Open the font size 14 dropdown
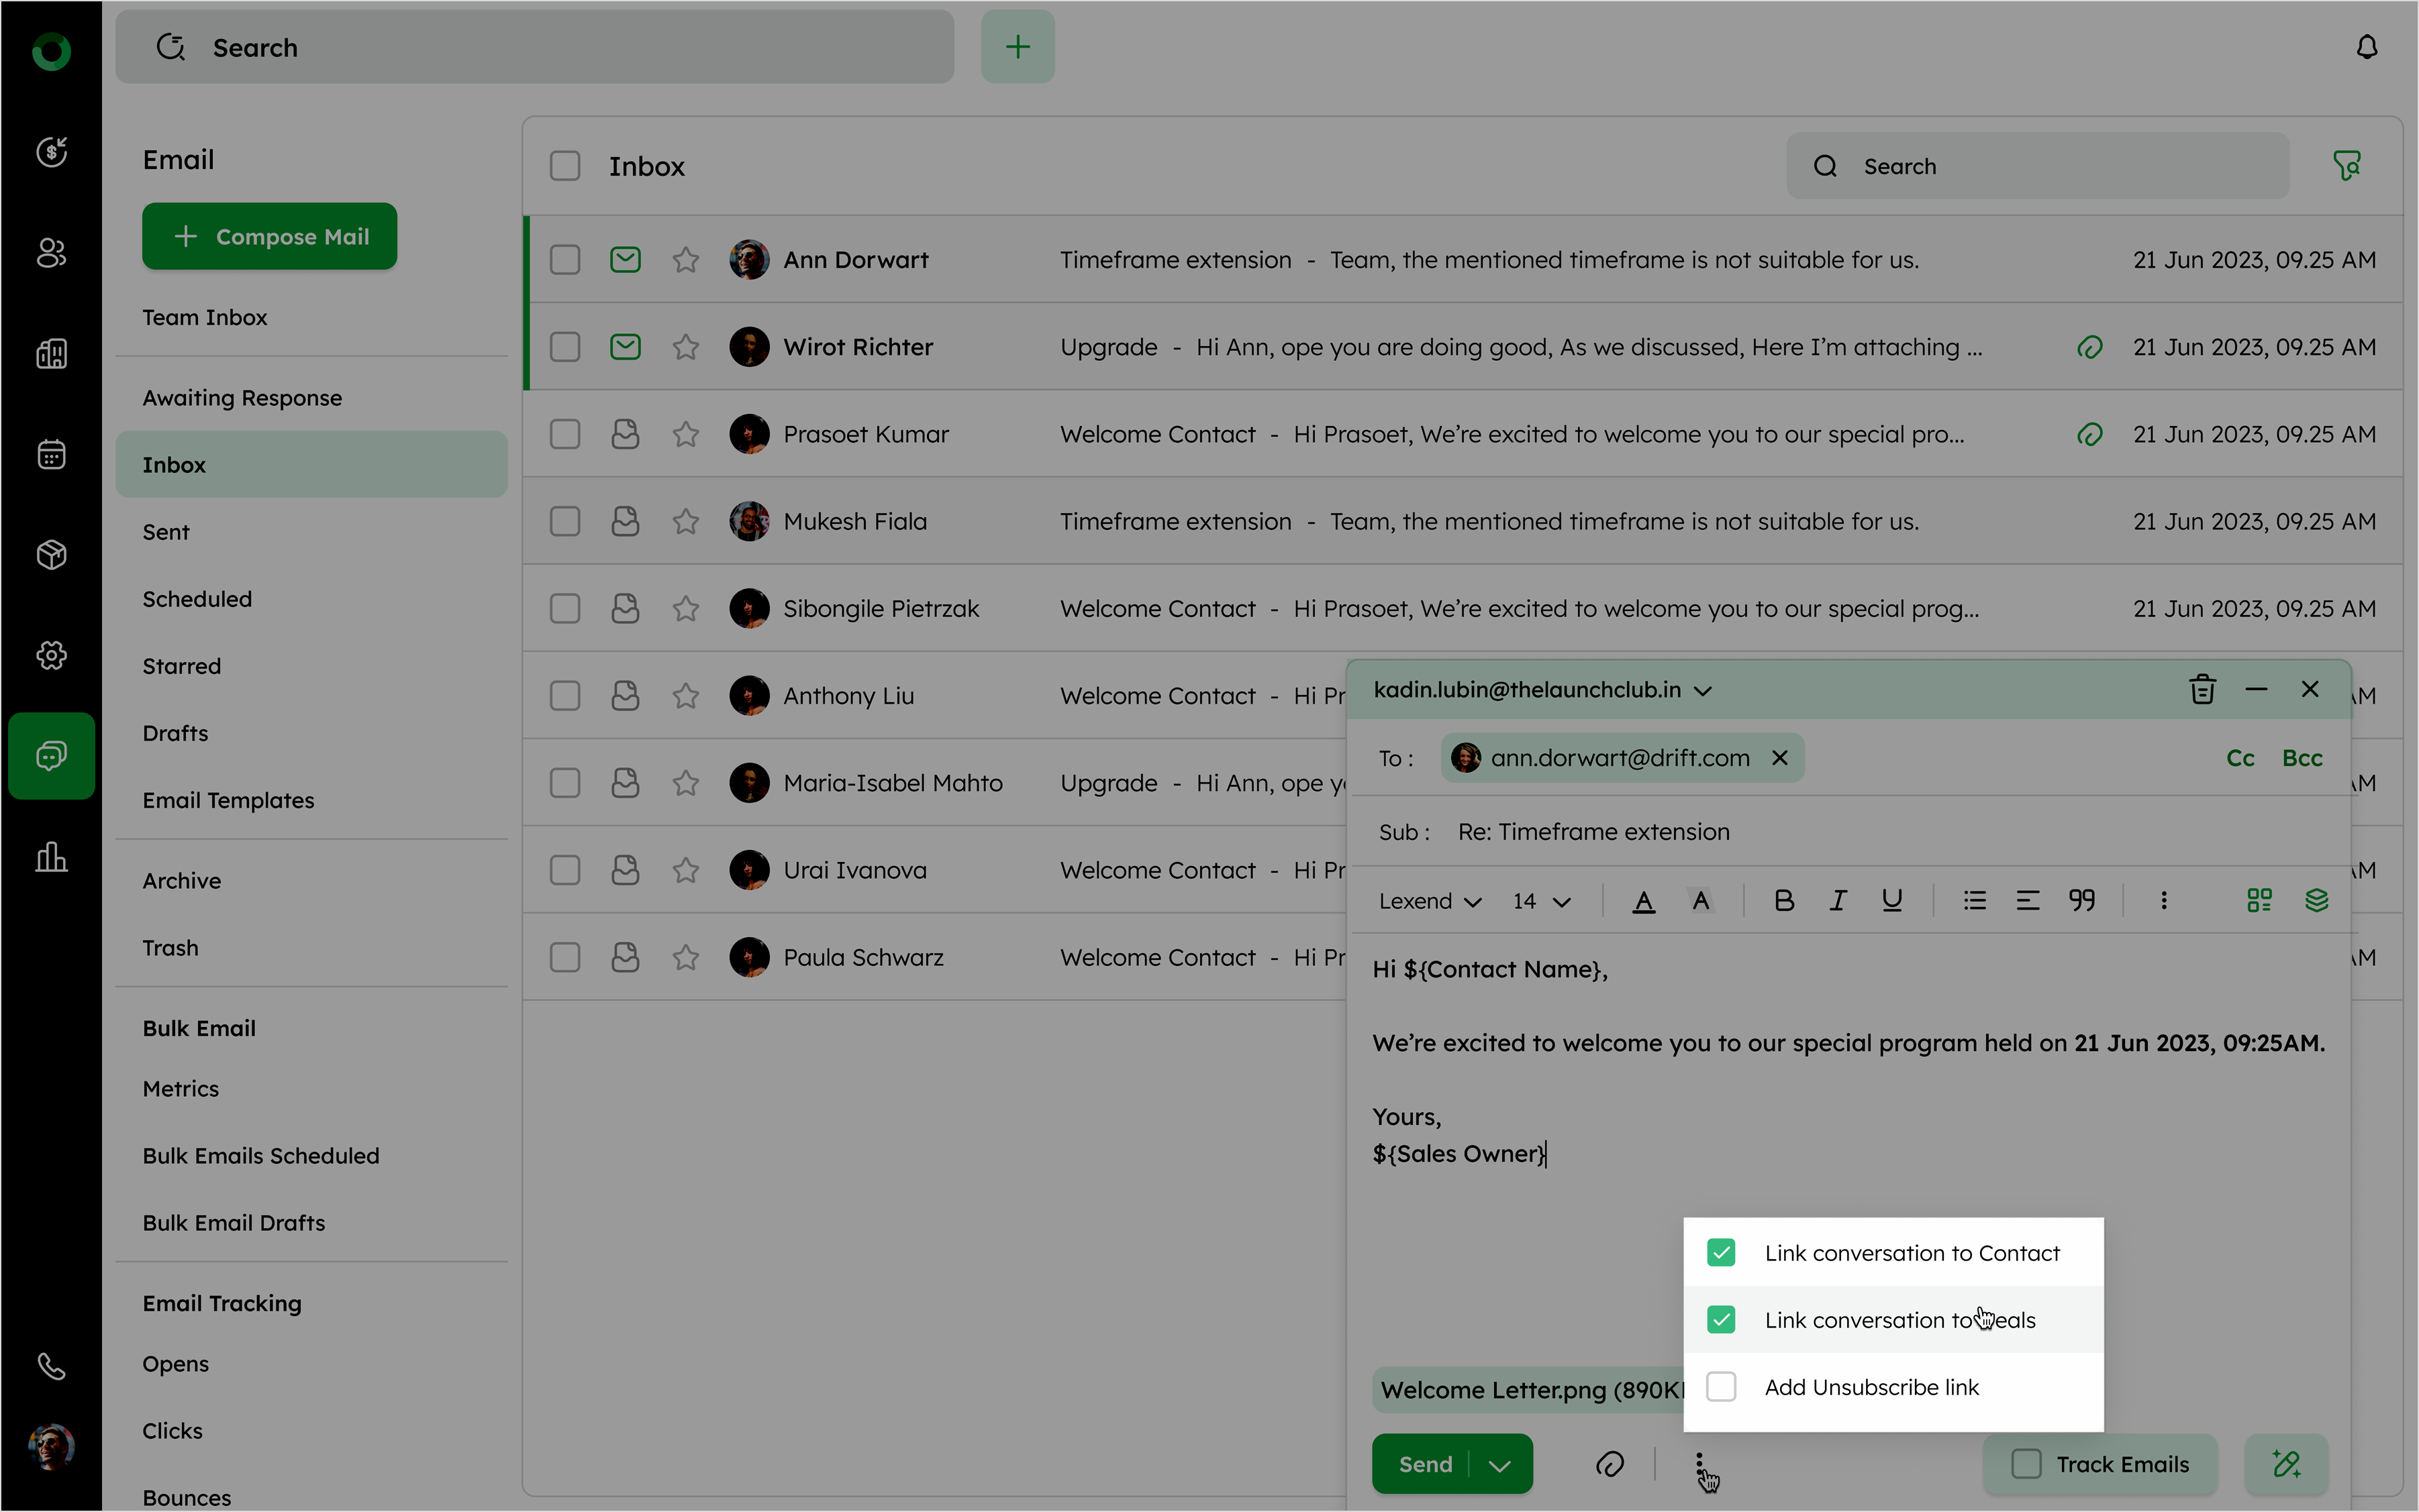Viewport: 2419px width, 1512px height. pyautogui.click(x=1540, y=901)
